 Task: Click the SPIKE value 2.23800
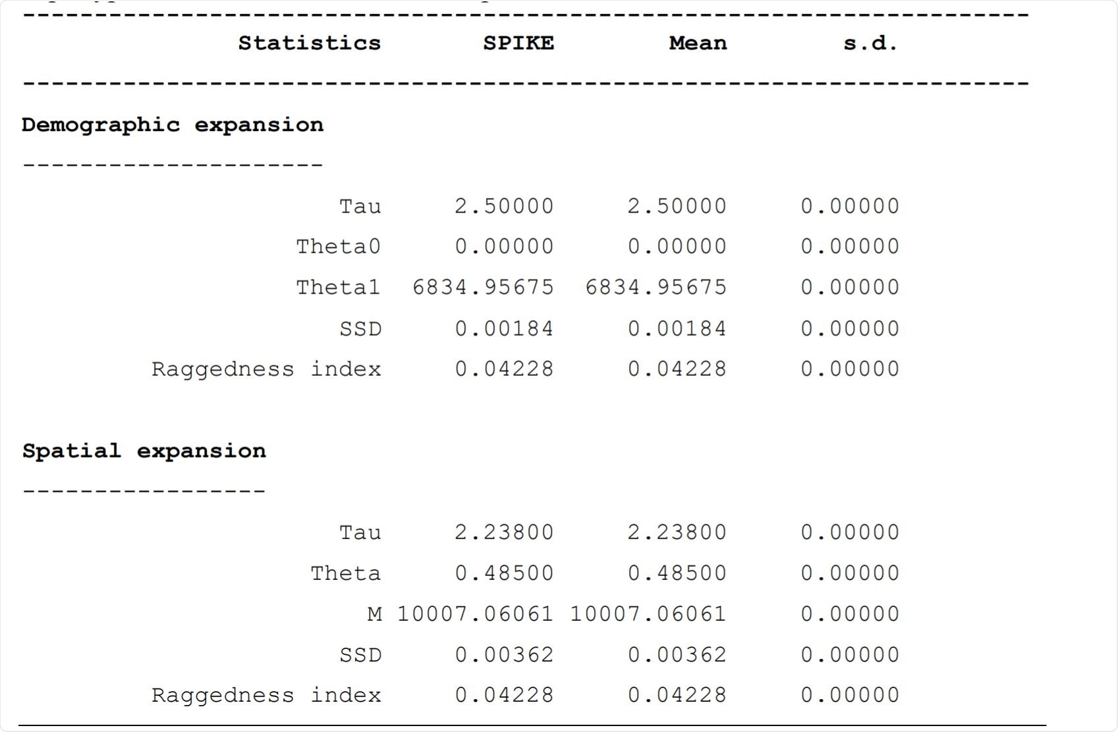point(504,533)
